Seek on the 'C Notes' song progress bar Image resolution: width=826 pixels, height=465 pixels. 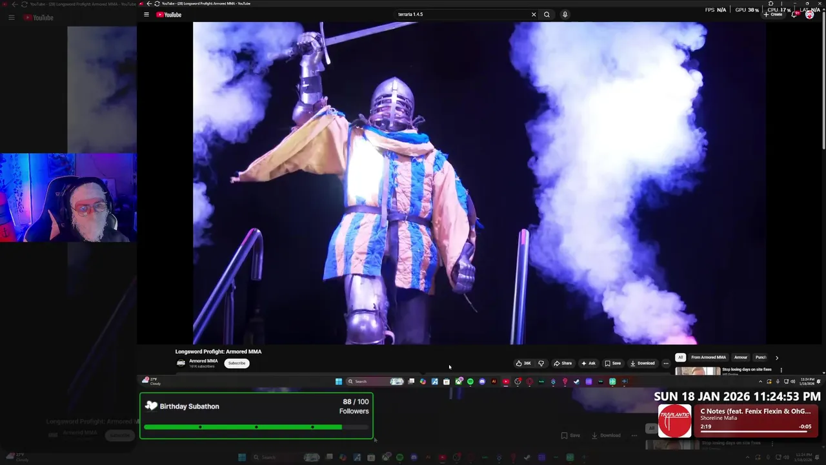tap(754, 432)
